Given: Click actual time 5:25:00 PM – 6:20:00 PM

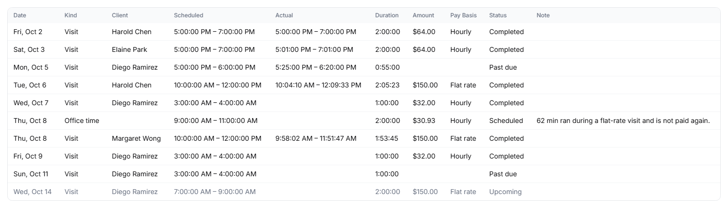Looking at the screenshot, I should tap(315, 67).
